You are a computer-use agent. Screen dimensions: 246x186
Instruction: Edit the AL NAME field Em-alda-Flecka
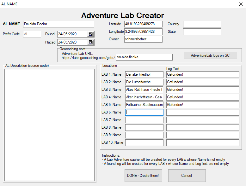click(58, 24)
